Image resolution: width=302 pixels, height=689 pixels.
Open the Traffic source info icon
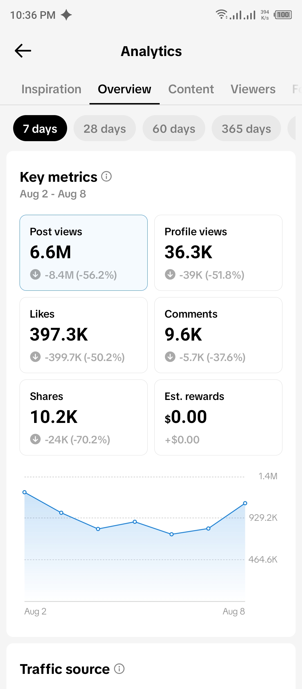119,669
